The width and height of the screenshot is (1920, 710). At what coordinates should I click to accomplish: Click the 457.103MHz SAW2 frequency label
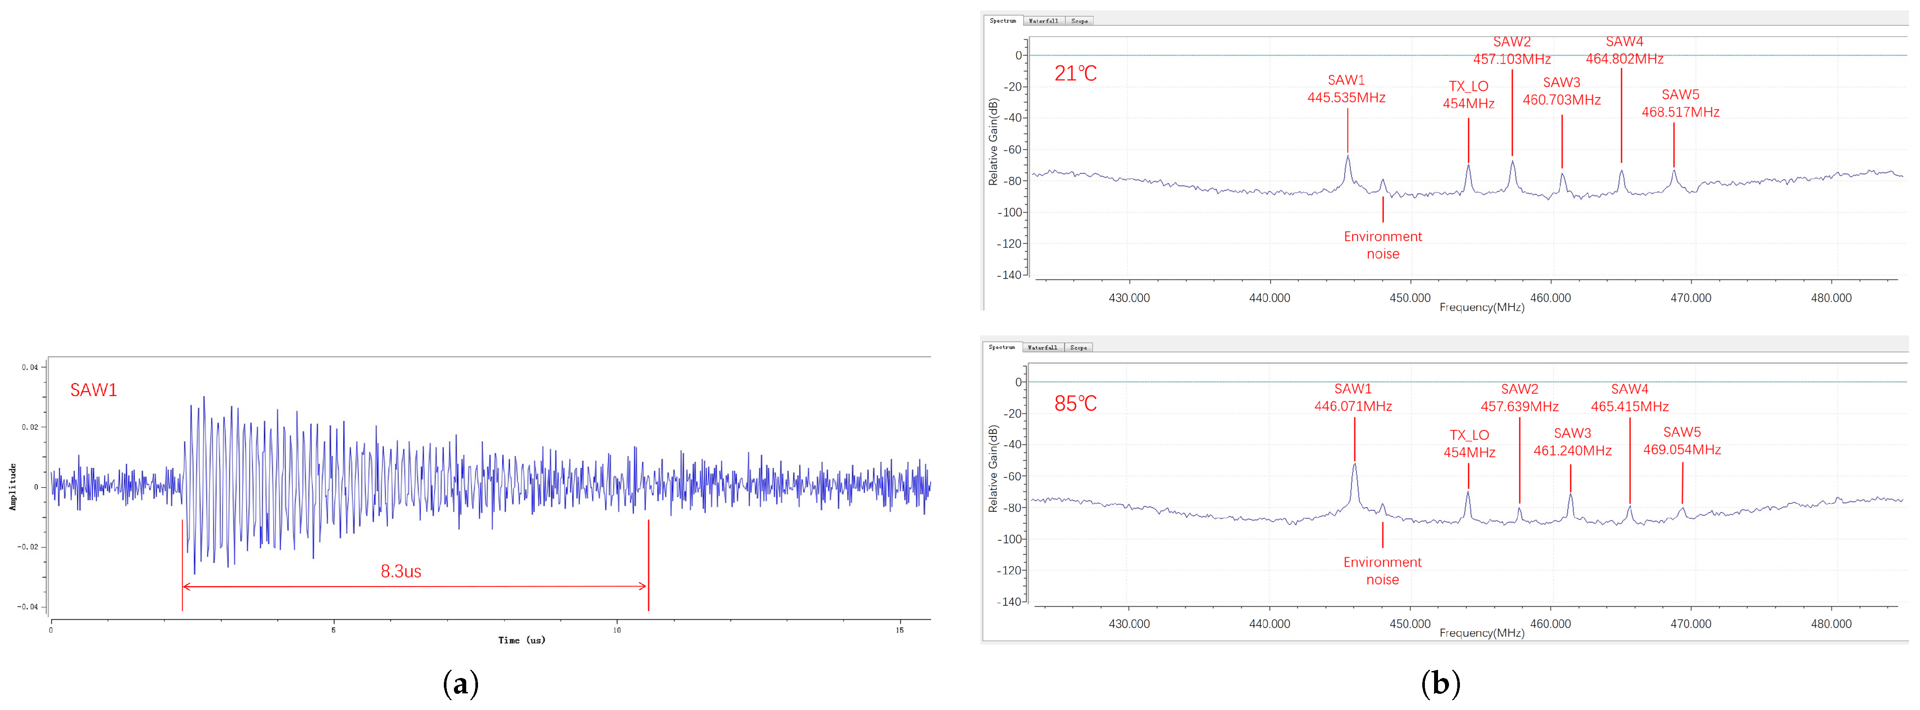tap(1512, 59)
